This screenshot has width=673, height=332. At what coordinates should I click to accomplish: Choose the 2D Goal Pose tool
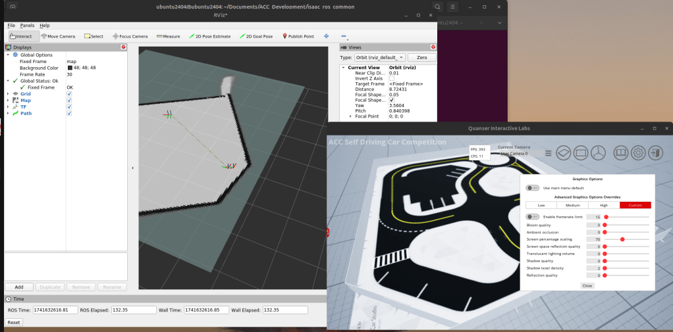256,36
